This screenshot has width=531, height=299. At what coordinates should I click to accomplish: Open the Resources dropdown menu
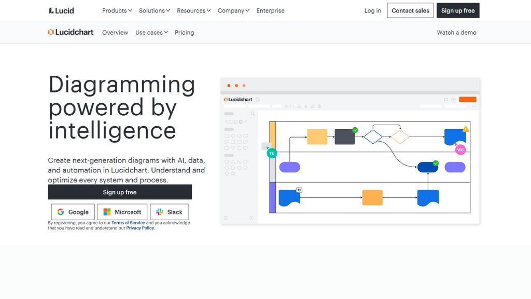point(193,10)
